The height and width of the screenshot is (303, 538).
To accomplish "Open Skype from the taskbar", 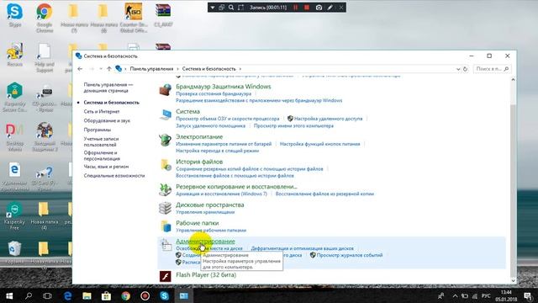I will (165, 295).
